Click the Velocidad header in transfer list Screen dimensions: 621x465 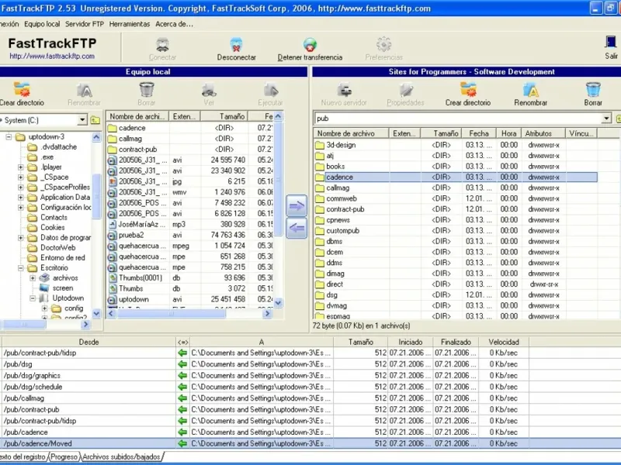pyautogui.click(x=503, y=342)
